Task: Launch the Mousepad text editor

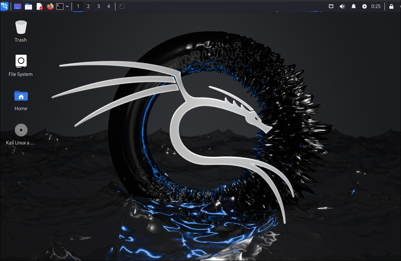Action: [x=39, y=6]
